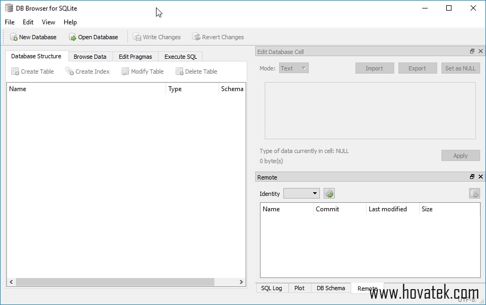Click the Write Changes toolbar button
This screenshot has height=305, width=486.
[x=157, y=37]
